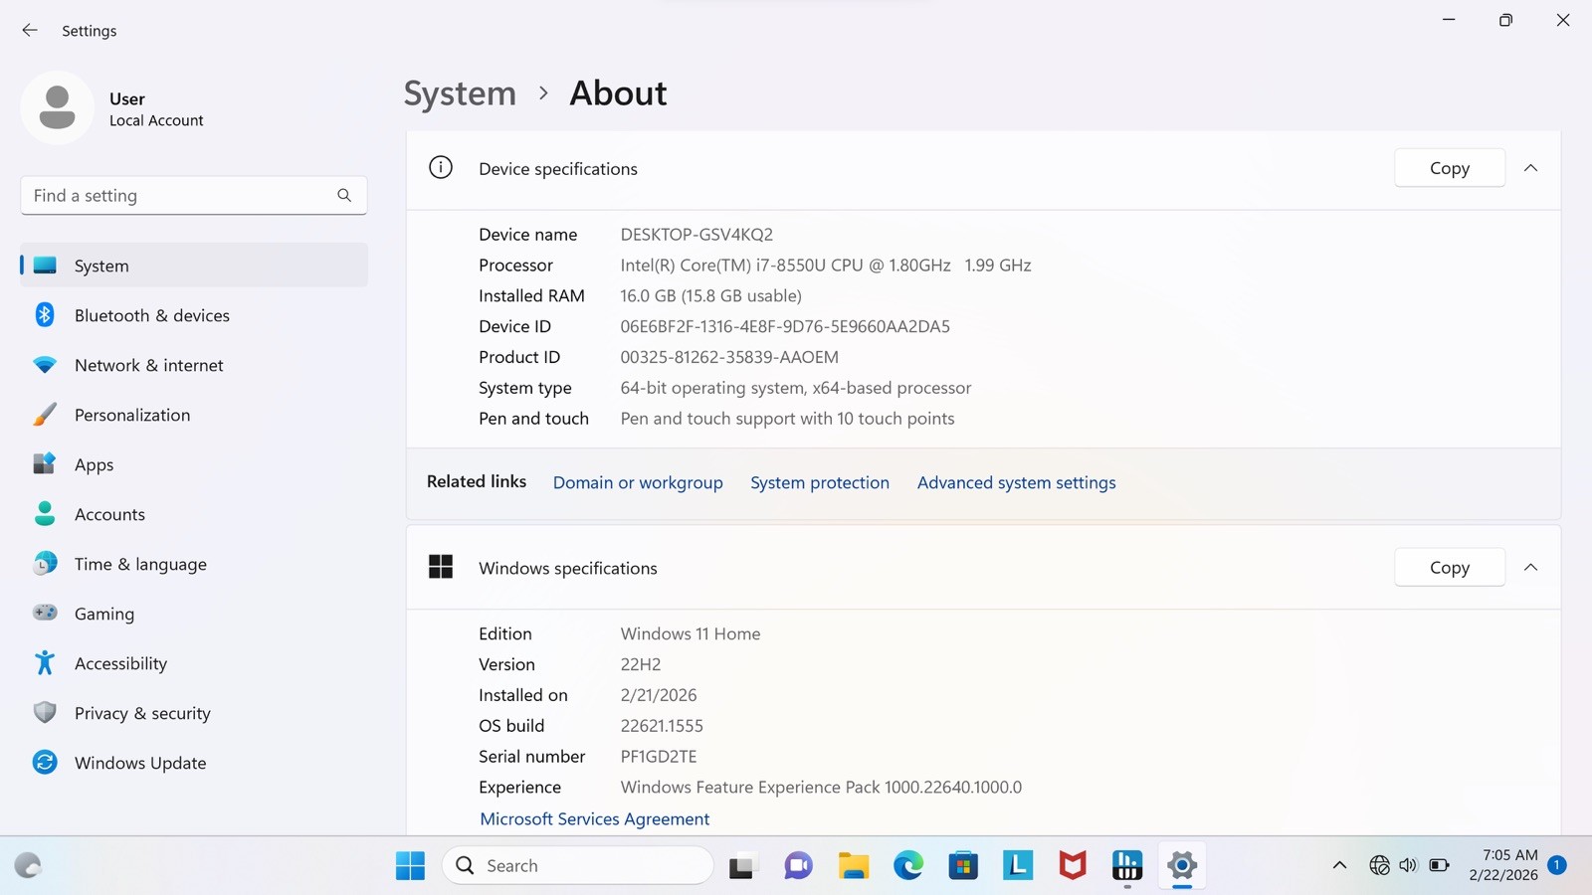This screenshot has width=1592, height=895.
Task: Click the Product ID value 00325-81262-35839-AAOEM
Action: click(x=729, y=357)
